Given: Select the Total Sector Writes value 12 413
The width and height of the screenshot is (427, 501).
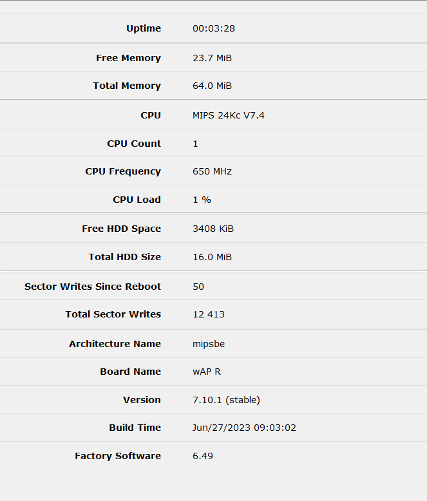Looking at the screenshot, I should tap(209, 314).
